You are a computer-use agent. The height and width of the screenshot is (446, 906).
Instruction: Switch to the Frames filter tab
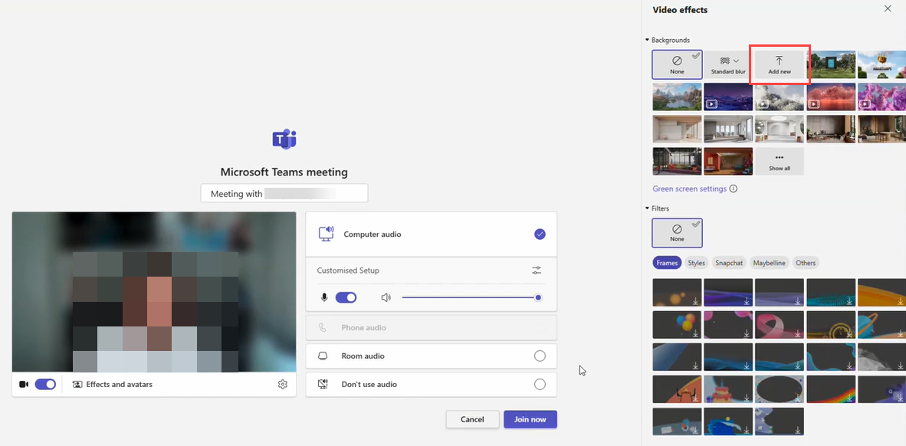click(667, 263)
